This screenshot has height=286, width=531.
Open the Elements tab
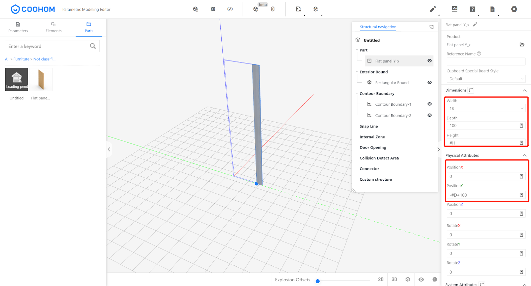tap(53, 27)
